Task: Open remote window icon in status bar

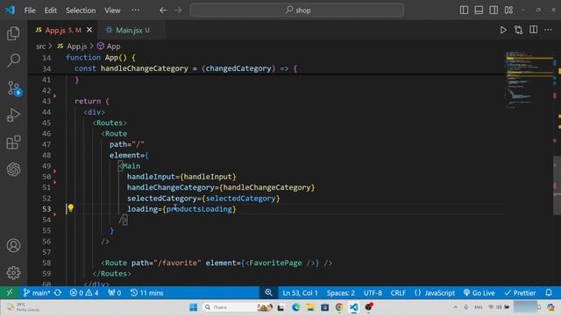Action: point(10,293)
